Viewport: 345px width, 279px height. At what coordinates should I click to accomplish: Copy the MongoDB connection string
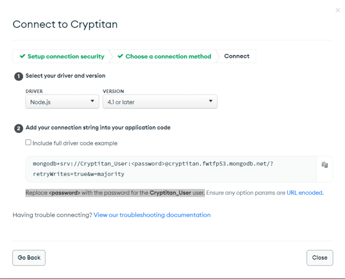(325, 165)
